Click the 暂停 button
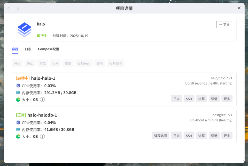 point(55,63)
